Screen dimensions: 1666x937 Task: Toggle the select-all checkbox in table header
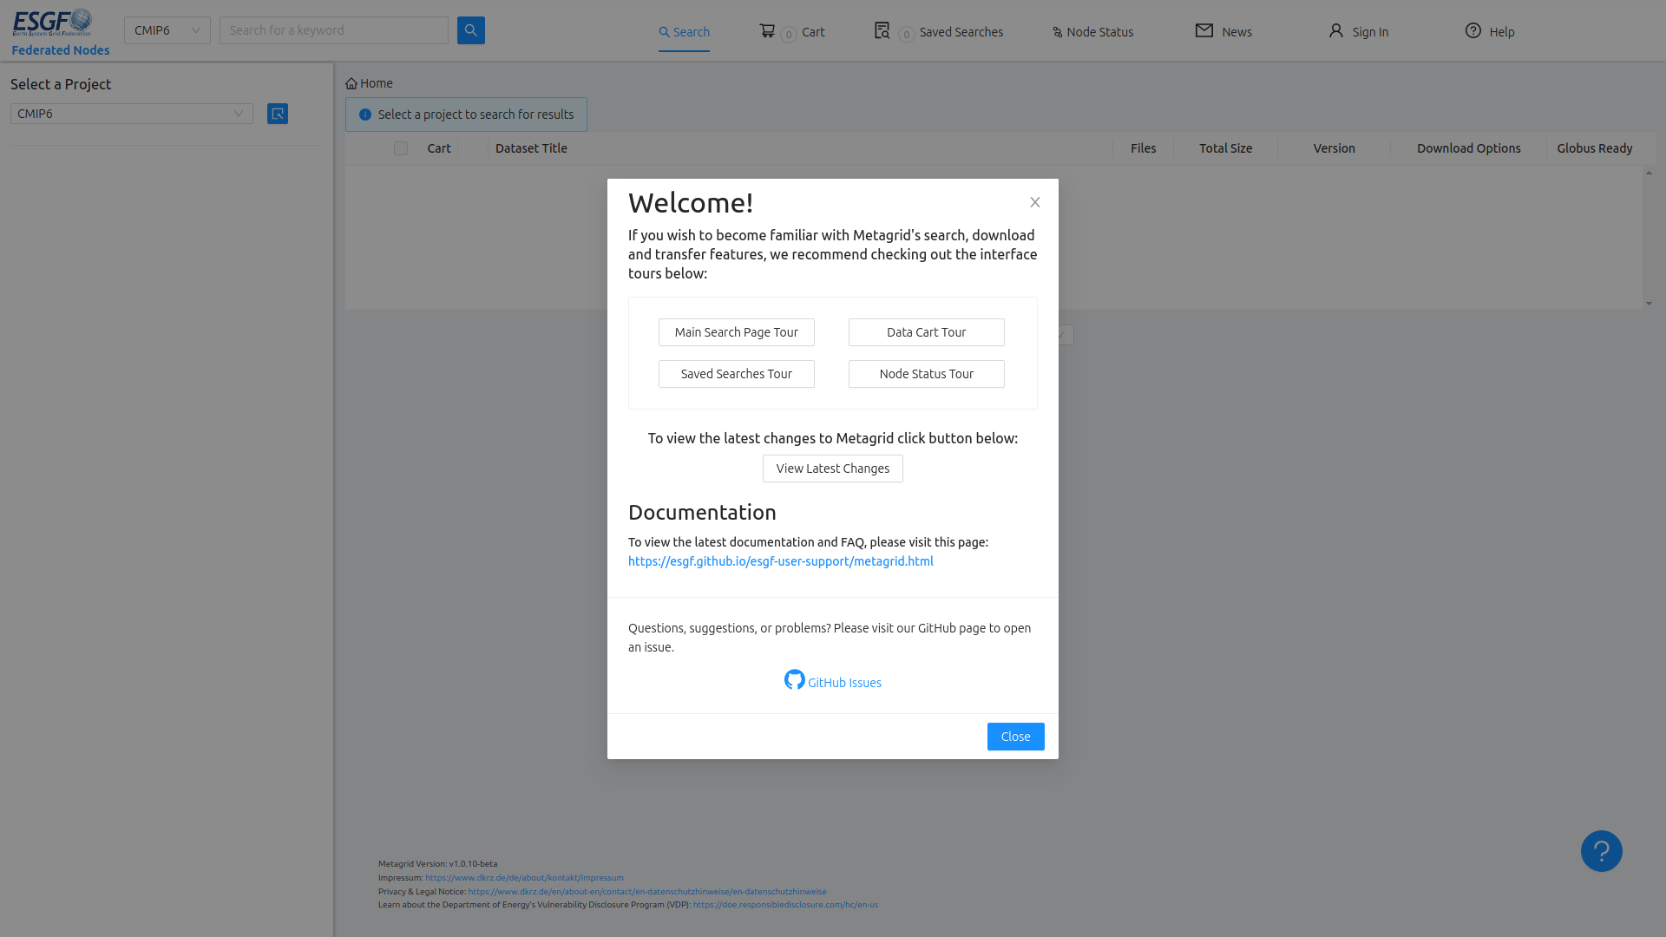point(401,148)
